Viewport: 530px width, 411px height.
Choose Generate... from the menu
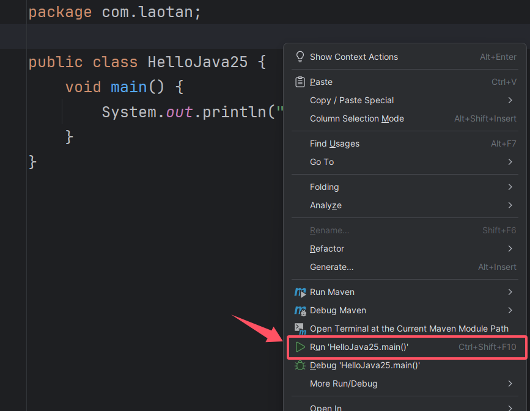click(405, 267)
